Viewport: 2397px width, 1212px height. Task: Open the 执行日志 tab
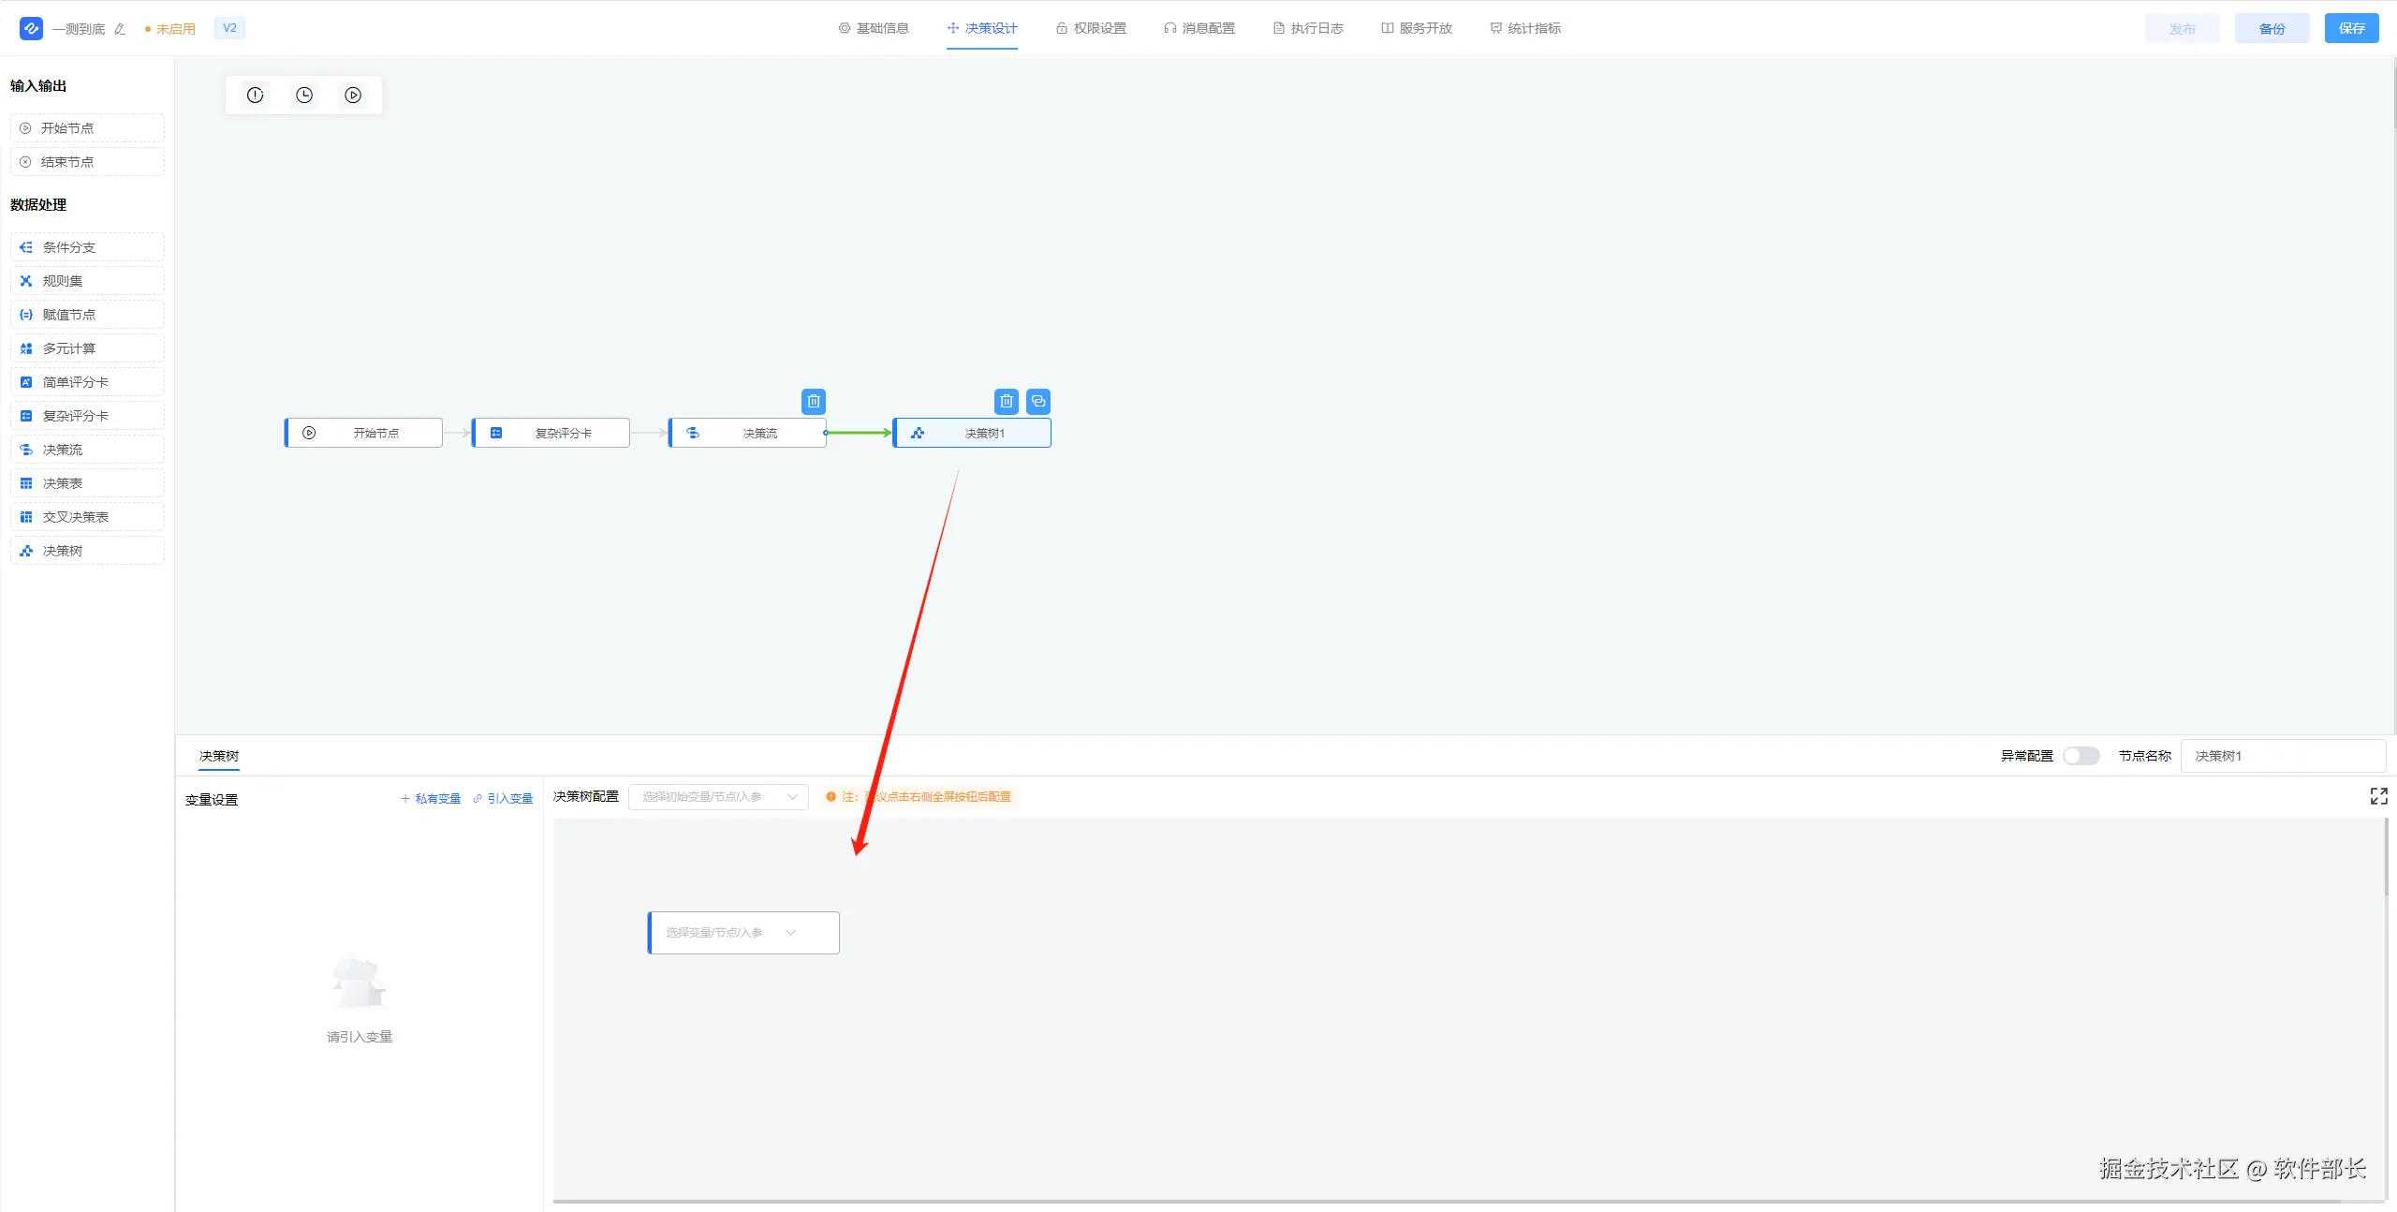click(x=1308, y=28)
